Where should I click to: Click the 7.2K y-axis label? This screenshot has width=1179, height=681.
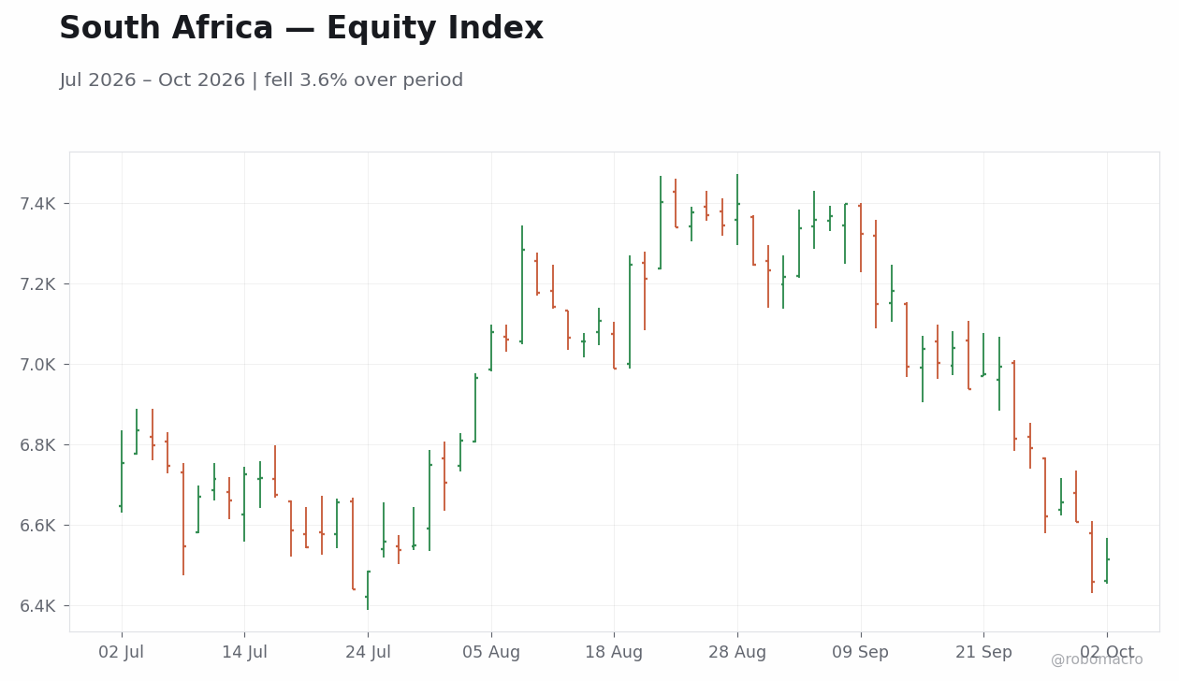[38, 284]
